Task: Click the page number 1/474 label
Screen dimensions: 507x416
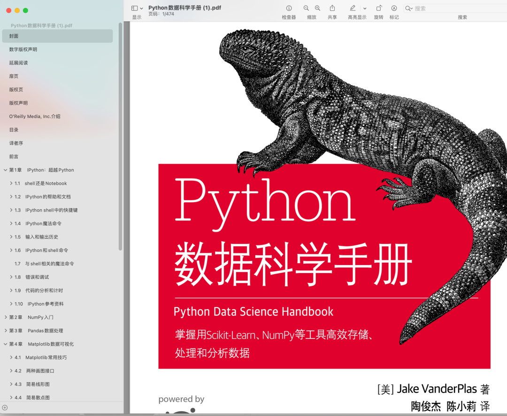Action: (x=161, y=14)
